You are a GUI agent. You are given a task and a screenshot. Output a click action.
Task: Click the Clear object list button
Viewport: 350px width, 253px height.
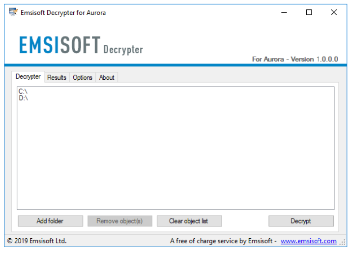click(189, 221)
